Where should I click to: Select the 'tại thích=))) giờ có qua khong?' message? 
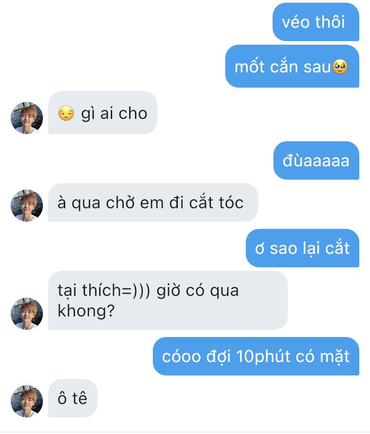pos(168,300)
